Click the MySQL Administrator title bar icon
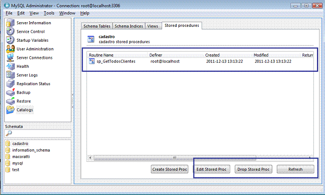Screen dimensions: 325x195 pyautogui.click(x=7, y=6)
